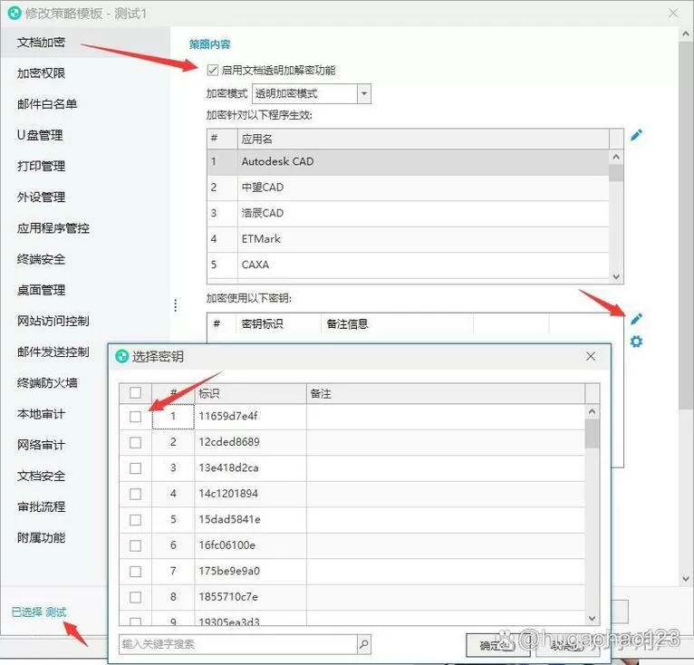The height and width of the screenshot is (665, 694).
Task: Click the 策略内容 heading link
Action: pyautogui.click(x=210, y=44)
